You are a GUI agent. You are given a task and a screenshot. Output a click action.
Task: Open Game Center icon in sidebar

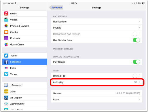6,45
